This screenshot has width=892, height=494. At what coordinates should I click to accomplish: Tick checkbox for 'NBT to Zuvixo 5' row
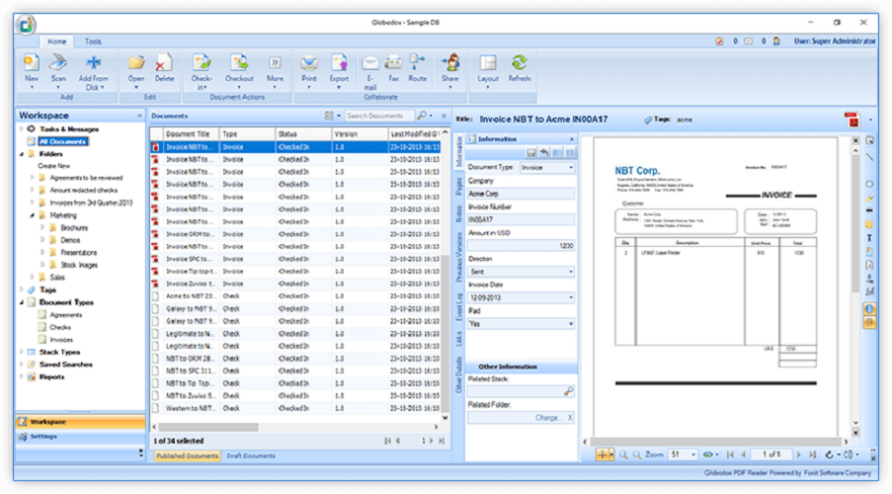(x=155, y=395)
